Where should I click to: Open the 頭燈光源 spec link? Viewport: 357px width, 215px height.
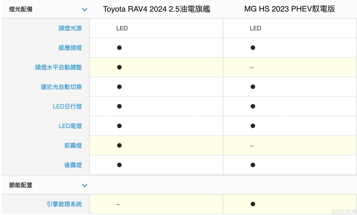pos(70,28)
